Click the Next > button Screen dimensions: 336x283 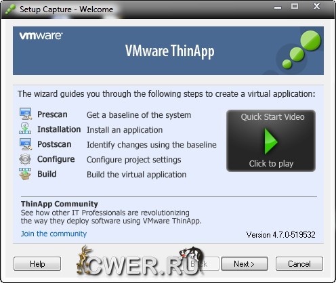[245, 263]
